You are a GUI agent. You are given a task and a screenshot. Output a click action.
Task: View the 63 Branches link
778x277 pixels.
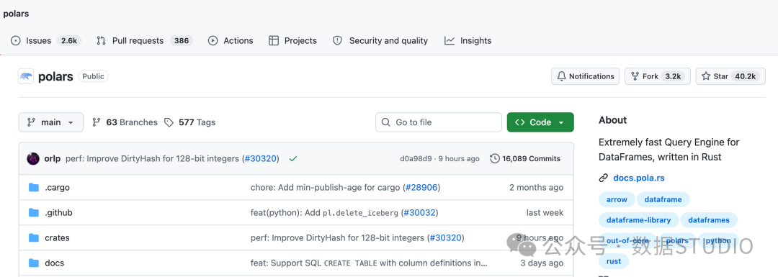point(125,122)
